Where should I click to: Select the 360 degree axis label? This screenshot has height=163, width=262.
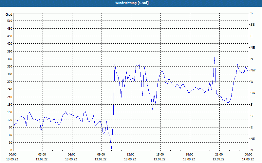click(10, 59)
